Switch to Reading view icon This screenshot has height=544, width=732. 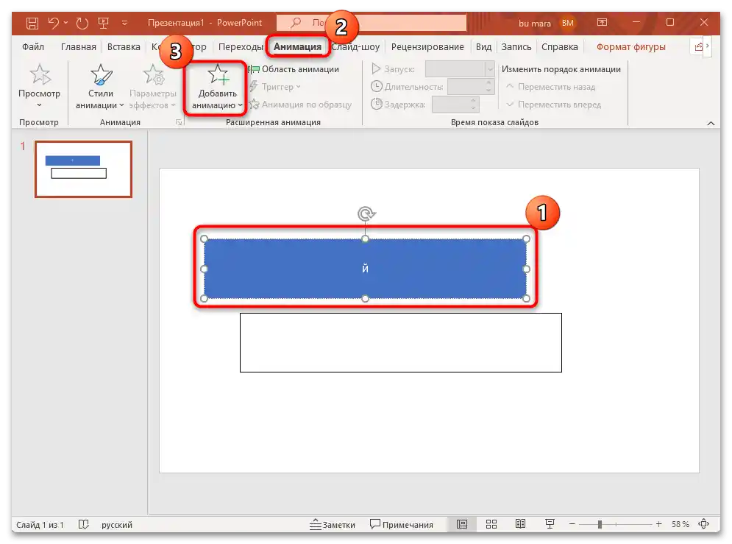pyautogui.click(x=520, y=524)
